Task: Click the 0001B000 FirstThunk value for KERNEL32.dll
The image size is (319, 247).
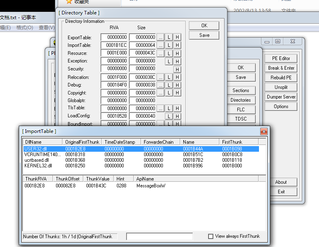Action: pos(232,166)
